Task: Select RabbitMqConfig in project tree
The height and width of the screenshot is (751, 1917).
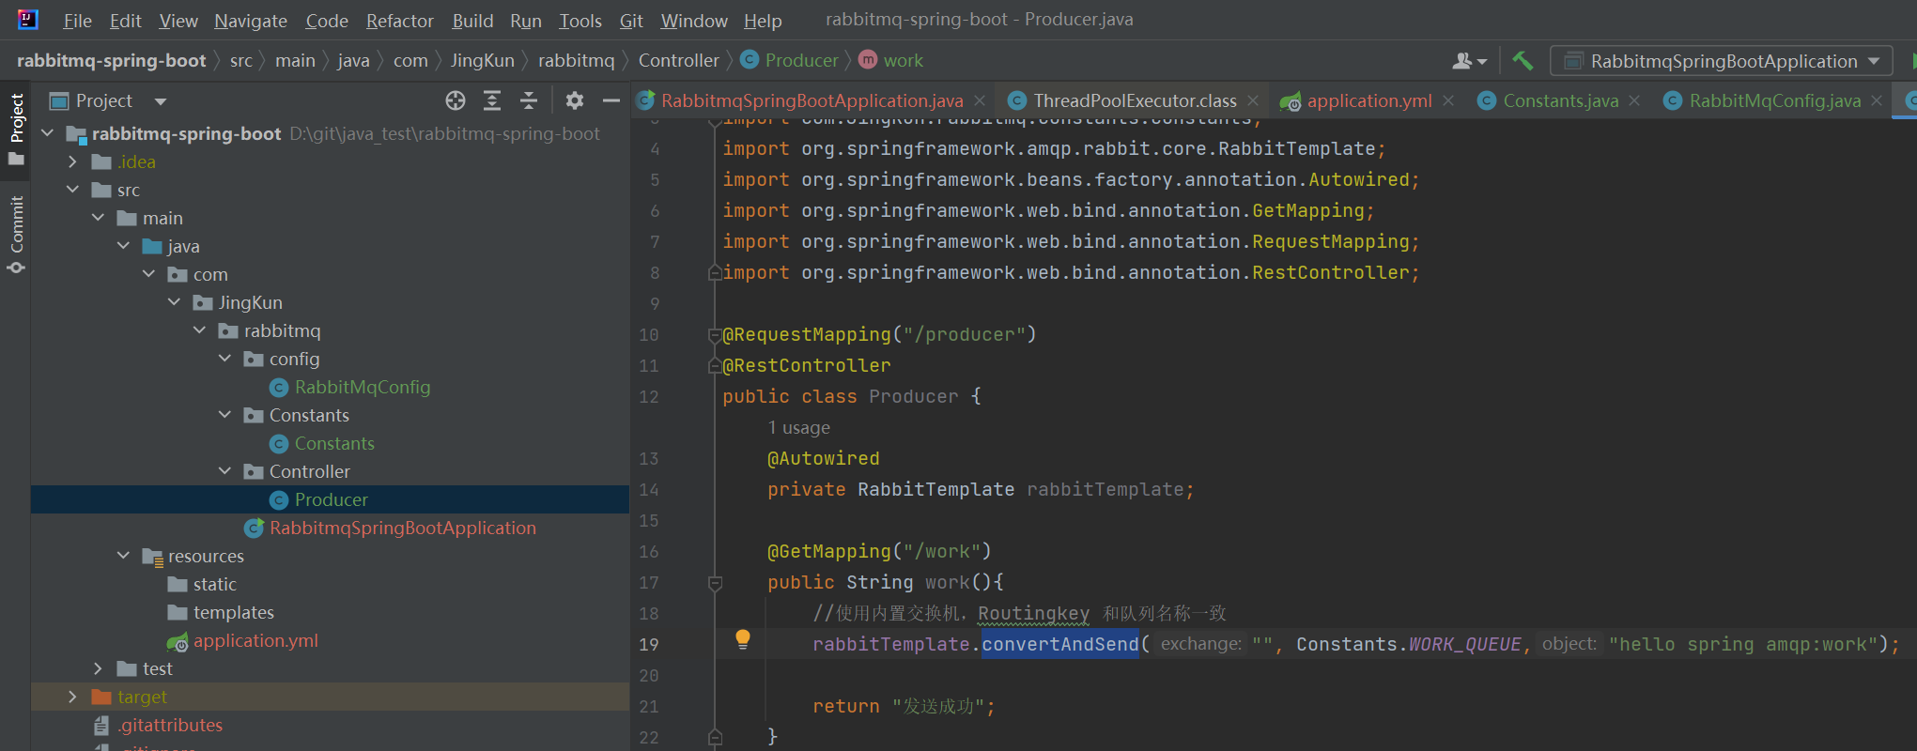Action: [x=362, y=387]
